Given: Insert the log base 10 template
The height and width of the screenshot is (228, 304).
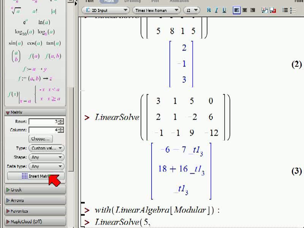Looking at the screenshot, I should point(25,32).
